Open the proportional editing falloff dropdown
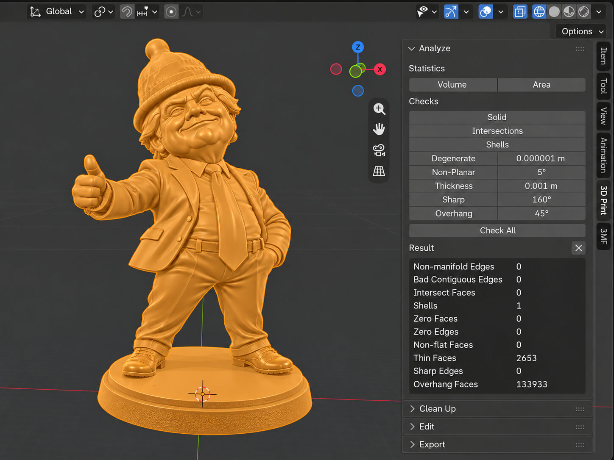Image resolution: width=614 pixels, height=460 pixels. 191,11
